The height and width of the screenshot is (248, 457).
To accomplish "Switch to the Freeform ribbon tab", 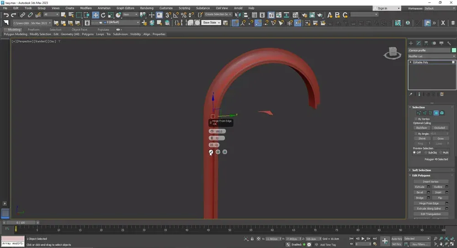I will coord(33,29).
